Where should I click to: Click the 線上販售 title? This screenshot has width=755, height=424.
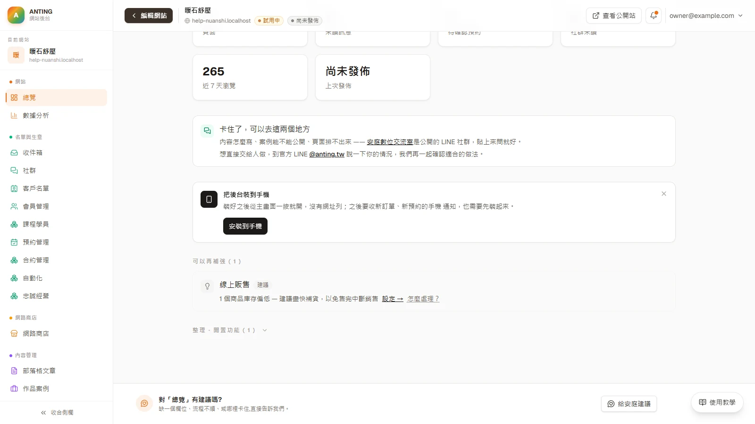(x=235, y=285)
